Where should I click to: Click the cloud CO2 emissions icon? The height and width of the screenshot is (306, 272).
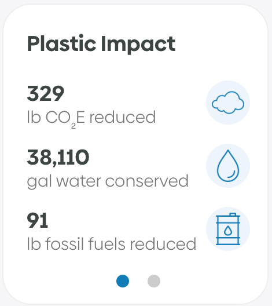(228, 103)
